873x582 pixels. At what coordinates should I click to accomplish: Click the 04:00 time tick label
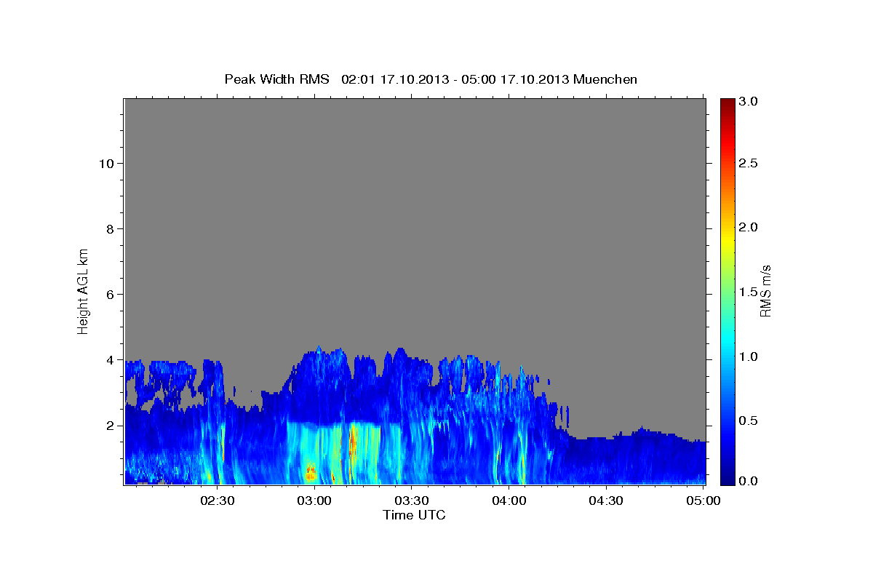pos(509,501)
